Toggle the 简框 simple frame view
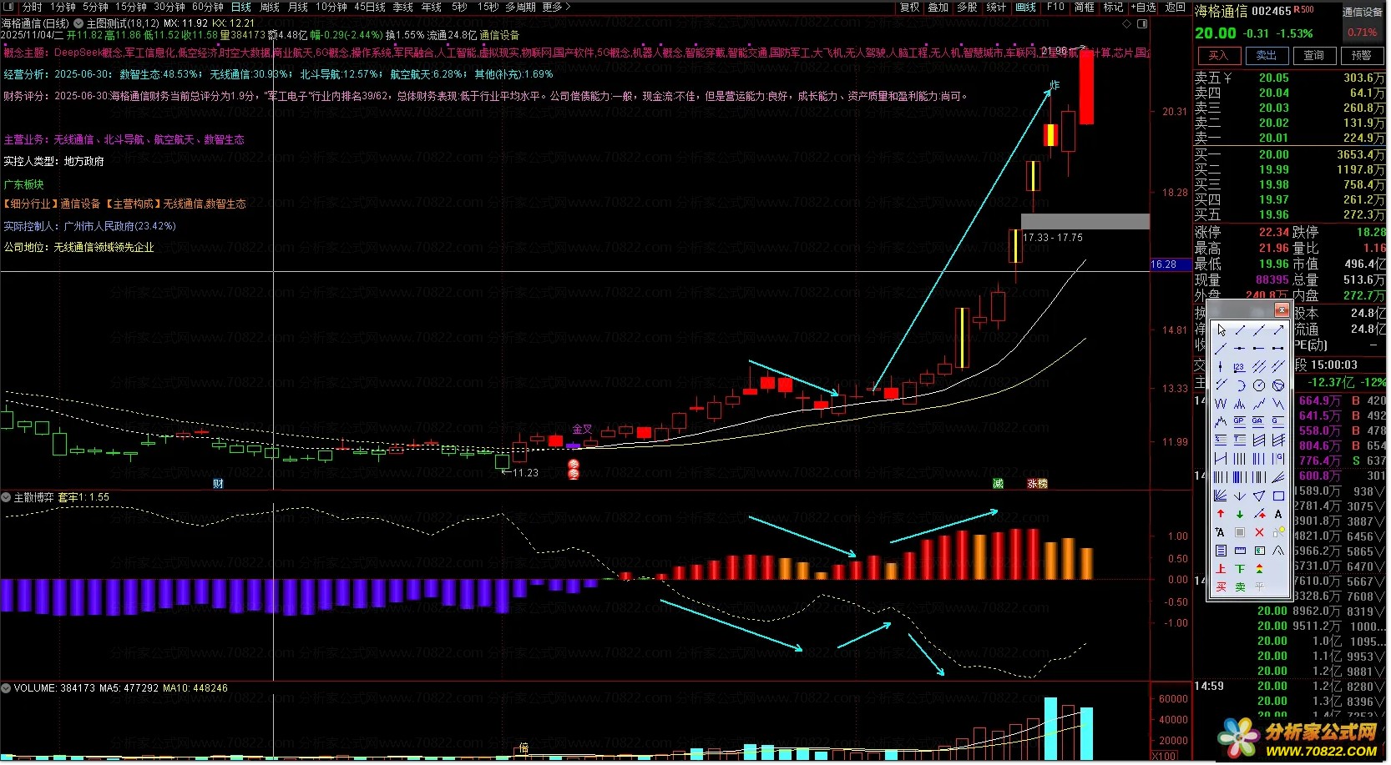The image size is (1391, 765). [x=1084, y=7]
